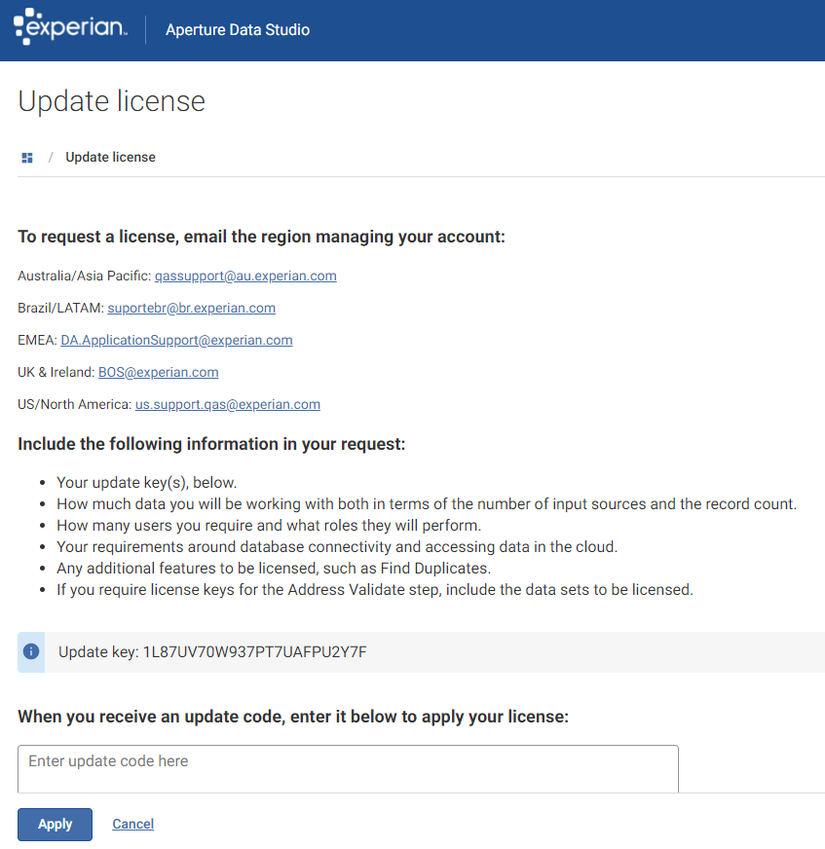Screen dimensions: 825x849
Task: Select the Update license breadcrumb item
Action: pyautogui.click(x=110, y=157)
